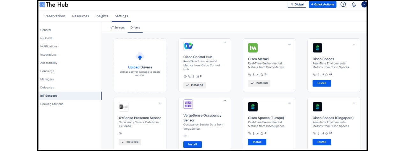405x151 pixels.
Task: Open the Cisco Spaces (Singapore) more options menu
Action: point(354,103)
